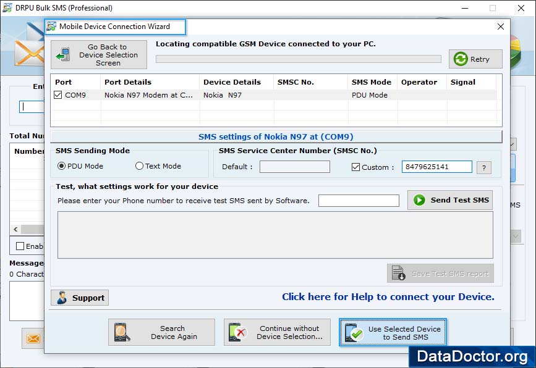Toggle the Enable checkbox in main window

[x=20, y=246]
